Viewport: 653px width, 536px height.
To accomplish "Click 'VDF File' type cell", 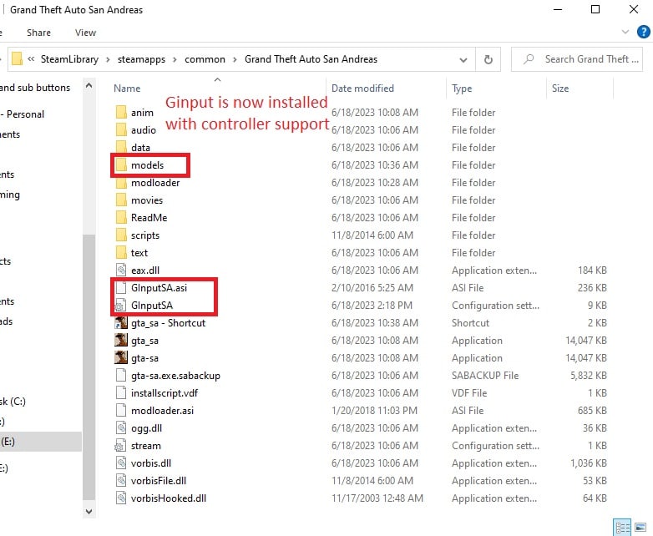I will [469, 392].
